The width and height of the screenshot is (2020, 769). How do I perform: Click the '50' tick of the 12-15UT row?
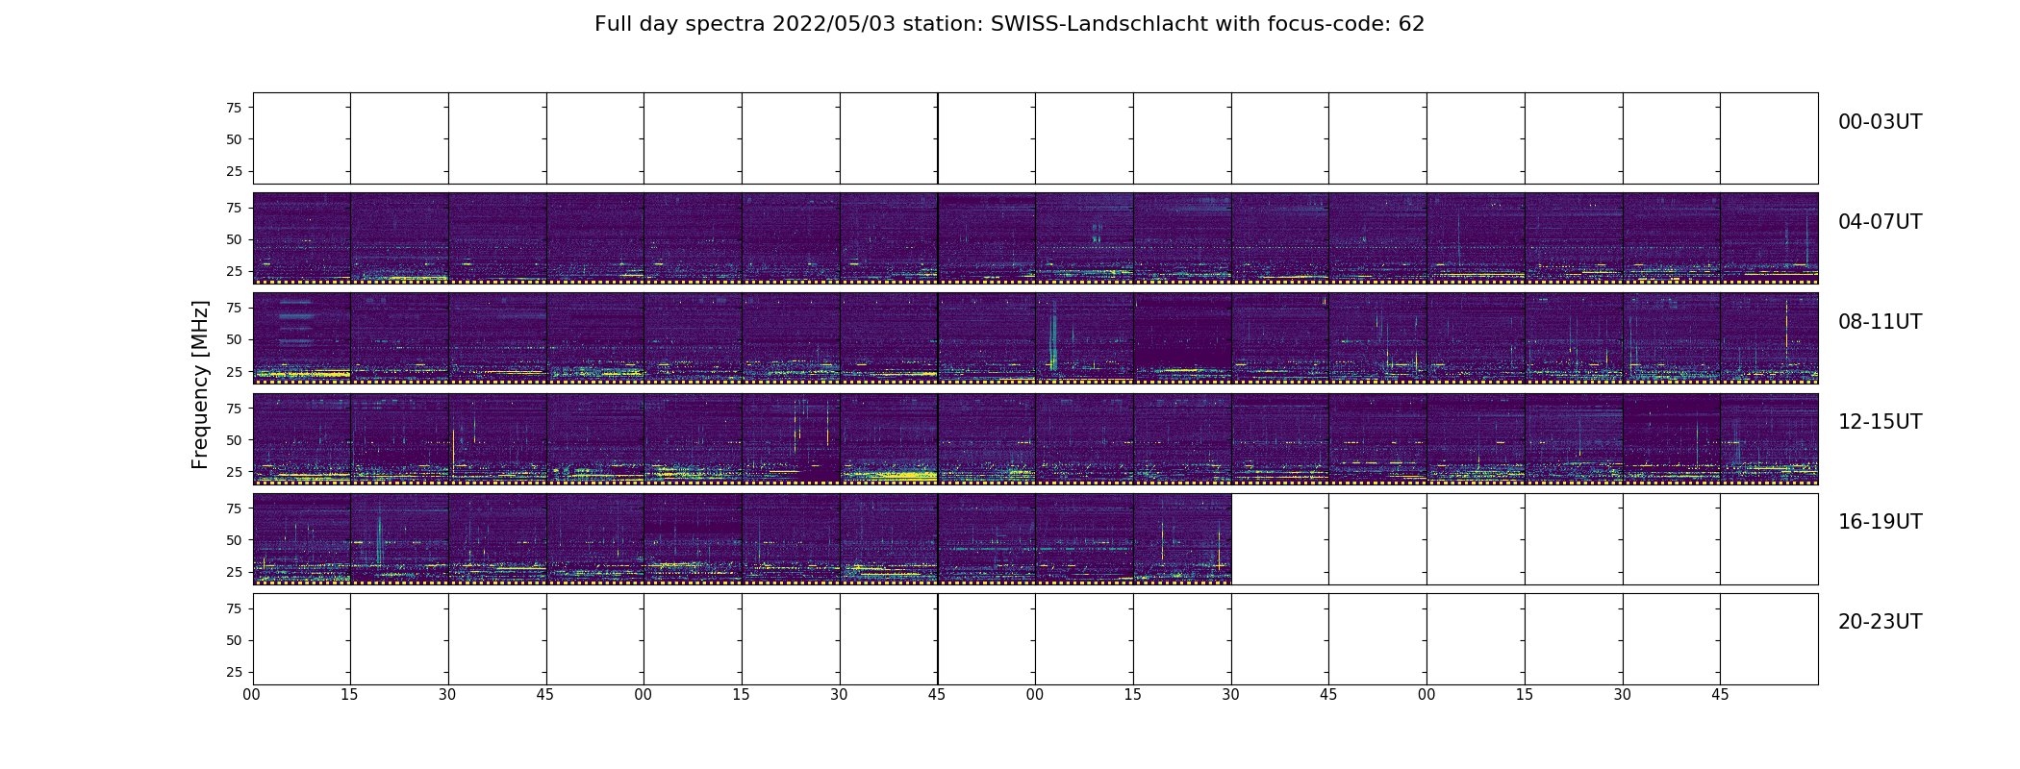click(x=234, y=439)
